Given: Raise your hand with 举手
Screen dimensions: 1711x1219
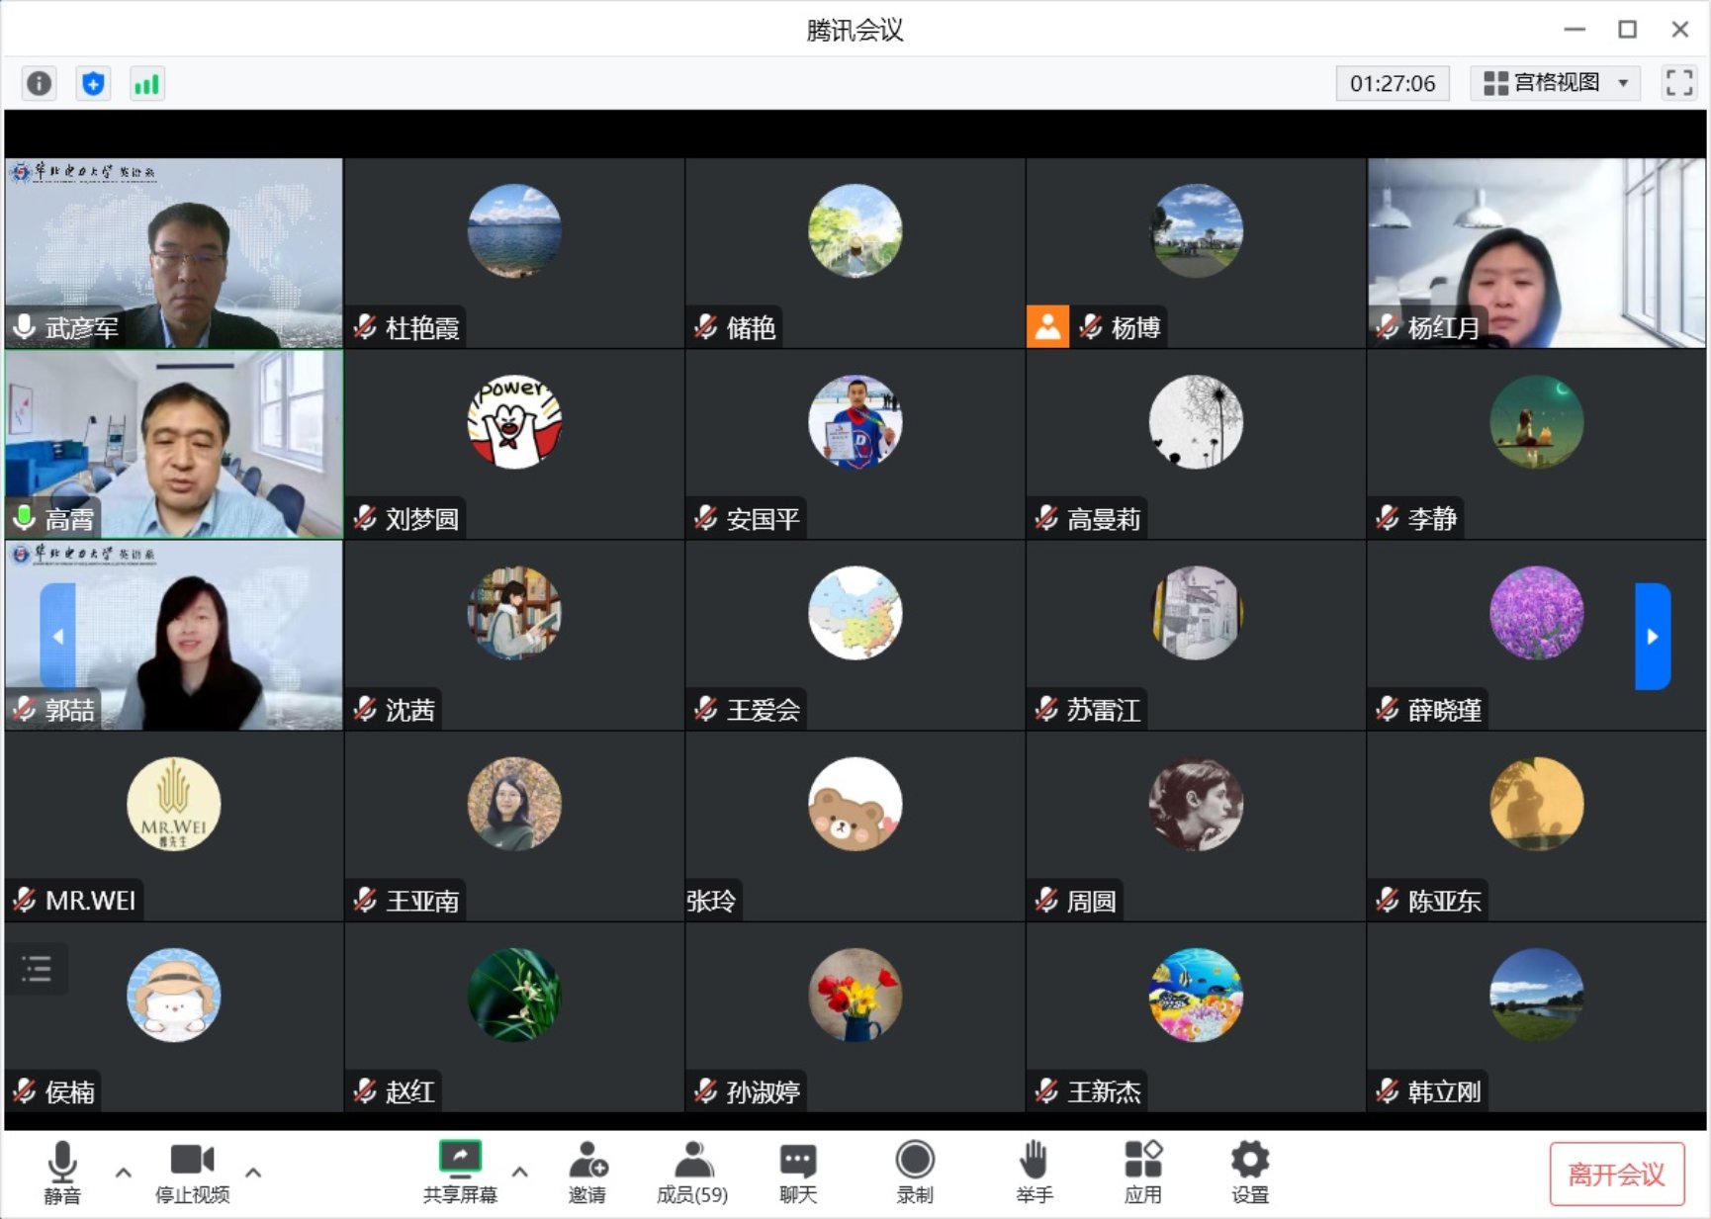Looking at the screenshot, I should [x=1035, y=1172].
